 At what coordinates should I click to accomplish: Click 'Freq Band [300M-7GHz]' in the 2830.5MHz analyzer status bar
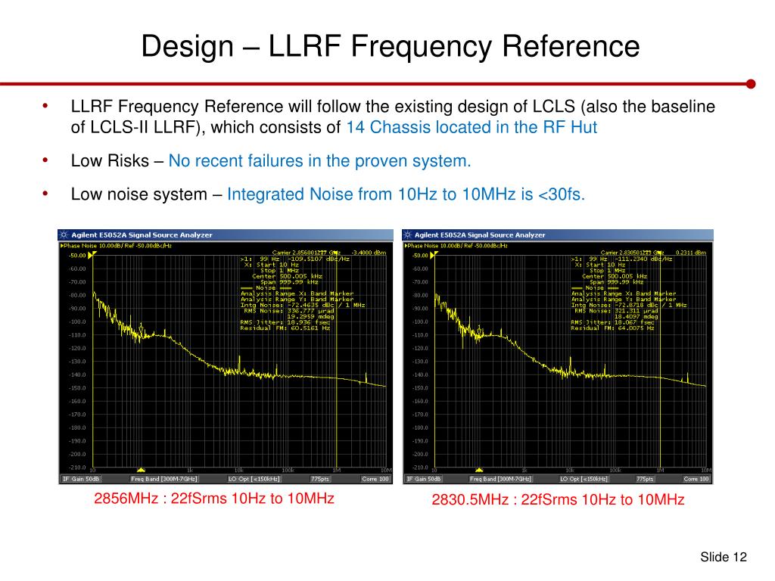point(501,479)
